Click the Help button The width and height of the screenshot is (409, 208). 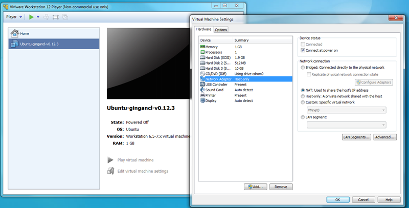click(389, 200)
